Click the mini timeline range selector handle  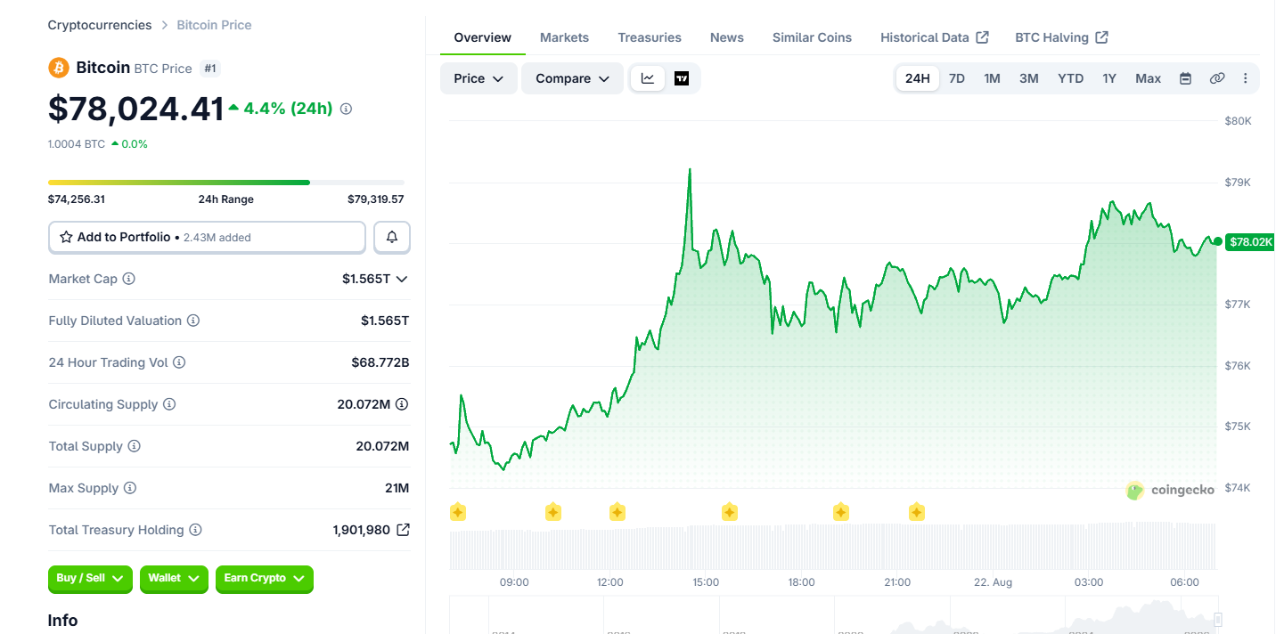[1218, 620]
